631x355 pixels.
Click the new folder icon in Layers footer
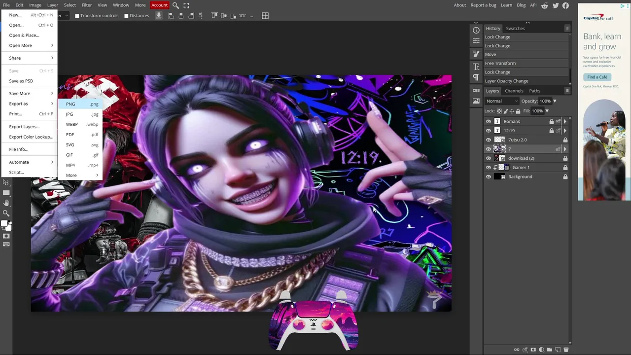tap(550, 350)
